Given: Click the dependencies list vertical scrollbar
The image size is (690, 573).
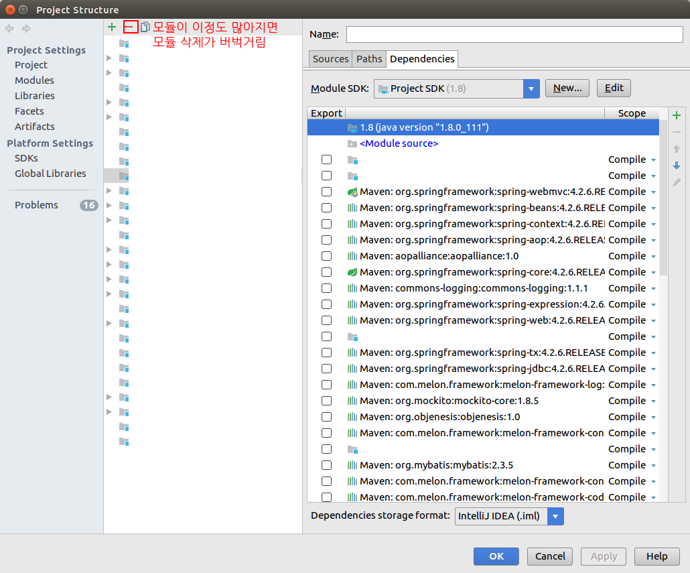Looking at the screenshot, I should [x=664, y=197].
